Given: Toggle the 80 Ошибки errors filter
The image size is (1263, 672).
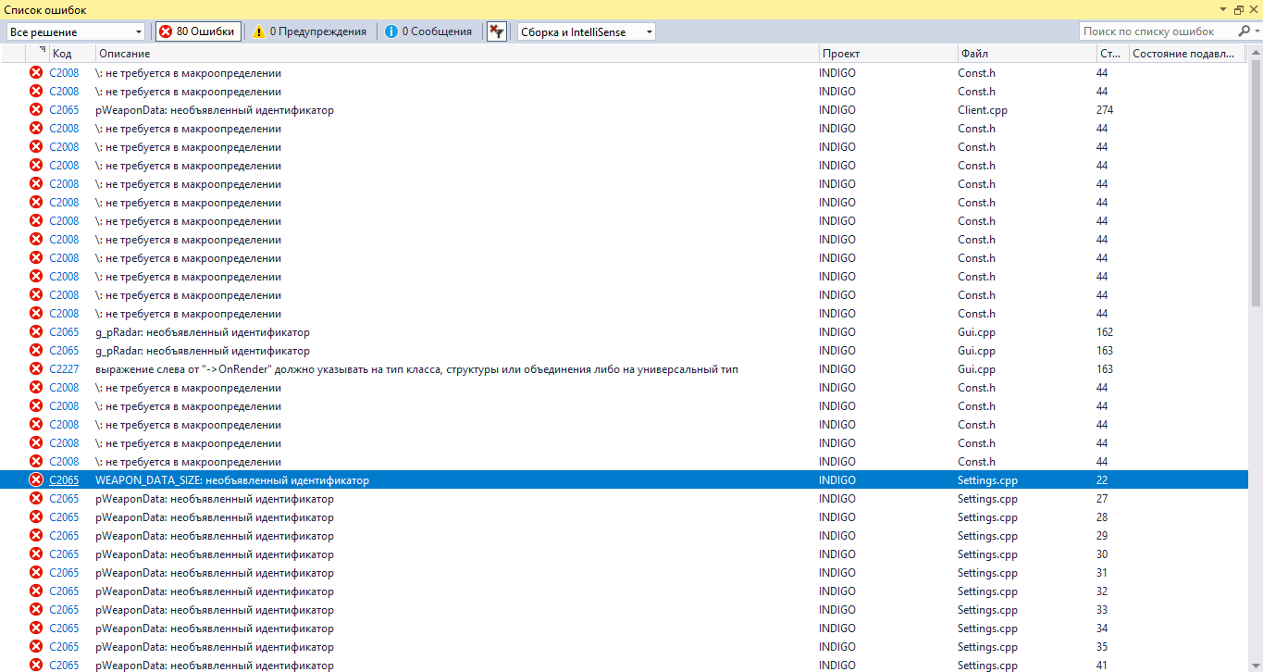Looking at the screenshot, I should tap(197, 31).
